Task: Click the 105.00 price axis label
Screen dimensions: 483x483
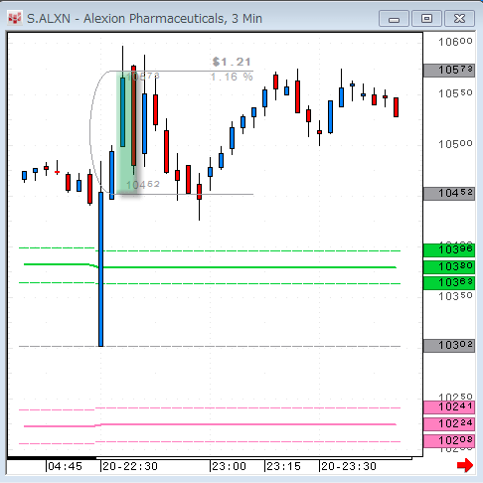Action: [x=455, y=144]
